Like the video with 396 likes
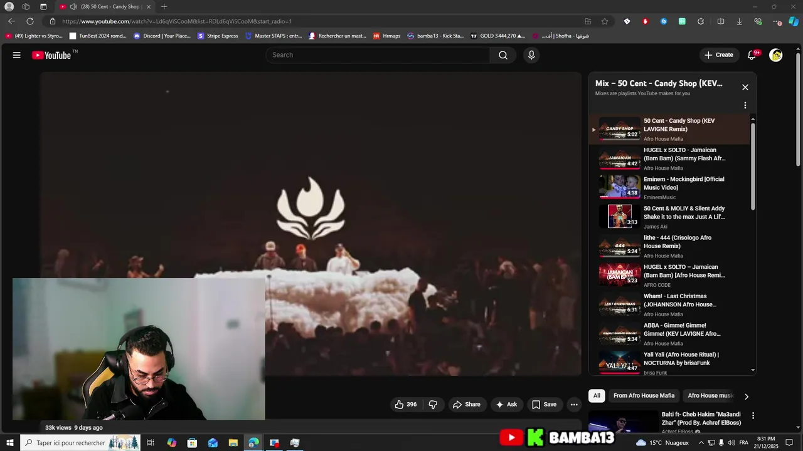Screen dimensions: 803x451 pyautogui.click(x=406, y=405)
